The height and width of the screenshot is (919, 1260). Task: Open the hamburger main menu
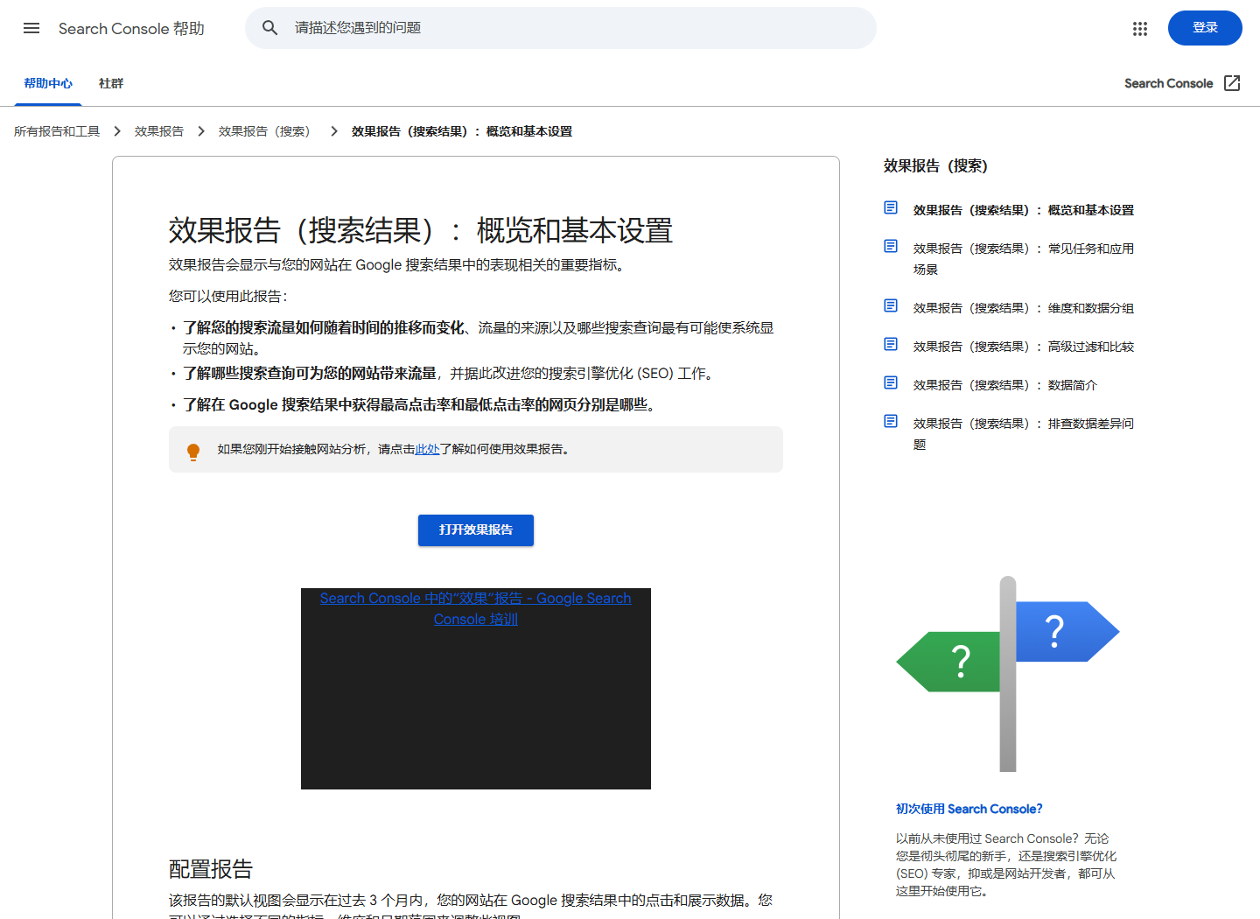click(x=31, y=28)
